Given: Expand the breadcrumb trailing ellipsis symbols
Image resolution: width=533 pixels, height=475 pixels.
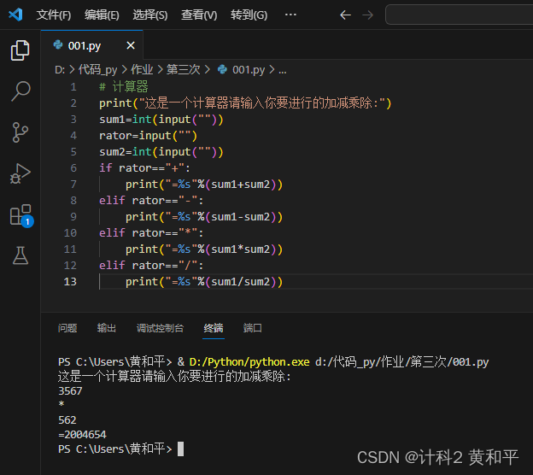Looking at the screenshot, I should point(282,71).
